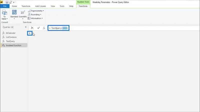
Task: Expand the Rounding dropdown
Action: 34,14
